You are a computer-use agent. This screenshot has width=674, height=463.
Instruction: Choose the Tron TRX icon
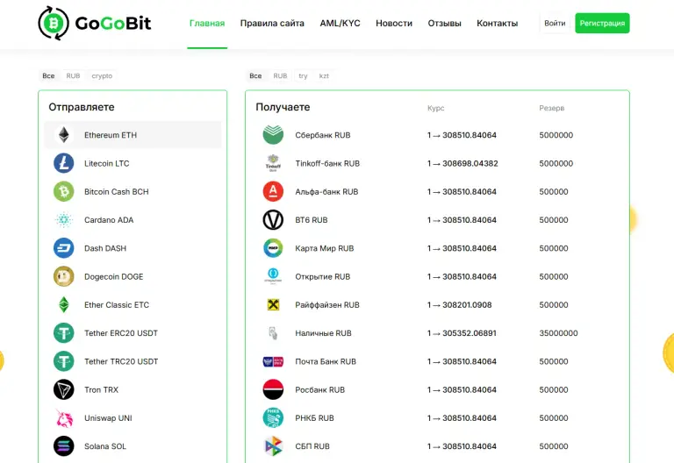click(x=63, y=390)
